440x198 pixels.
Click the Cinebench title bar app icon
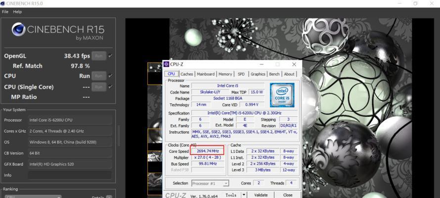pyautogui.click(x=3, y=3)
